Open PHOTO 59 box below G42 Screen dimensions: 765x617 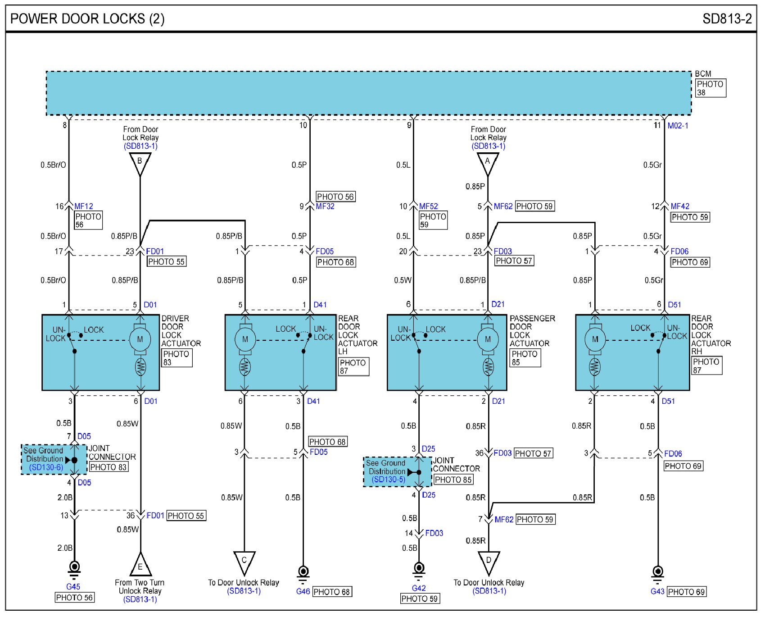420,599
